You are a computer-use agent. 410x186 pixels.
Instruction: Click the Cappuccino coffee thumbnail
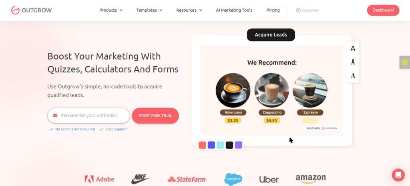(272, 90)
